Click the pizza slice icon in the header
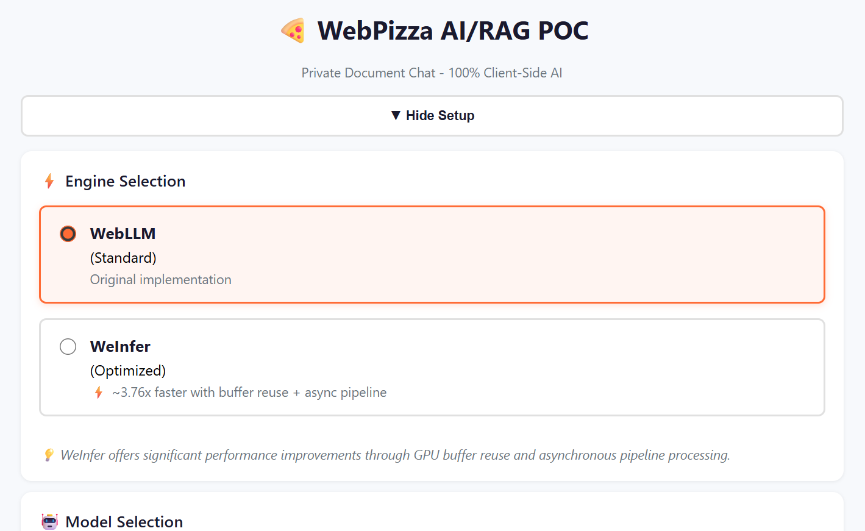This screenshot has width=865, height=531. tap(293, 30)
